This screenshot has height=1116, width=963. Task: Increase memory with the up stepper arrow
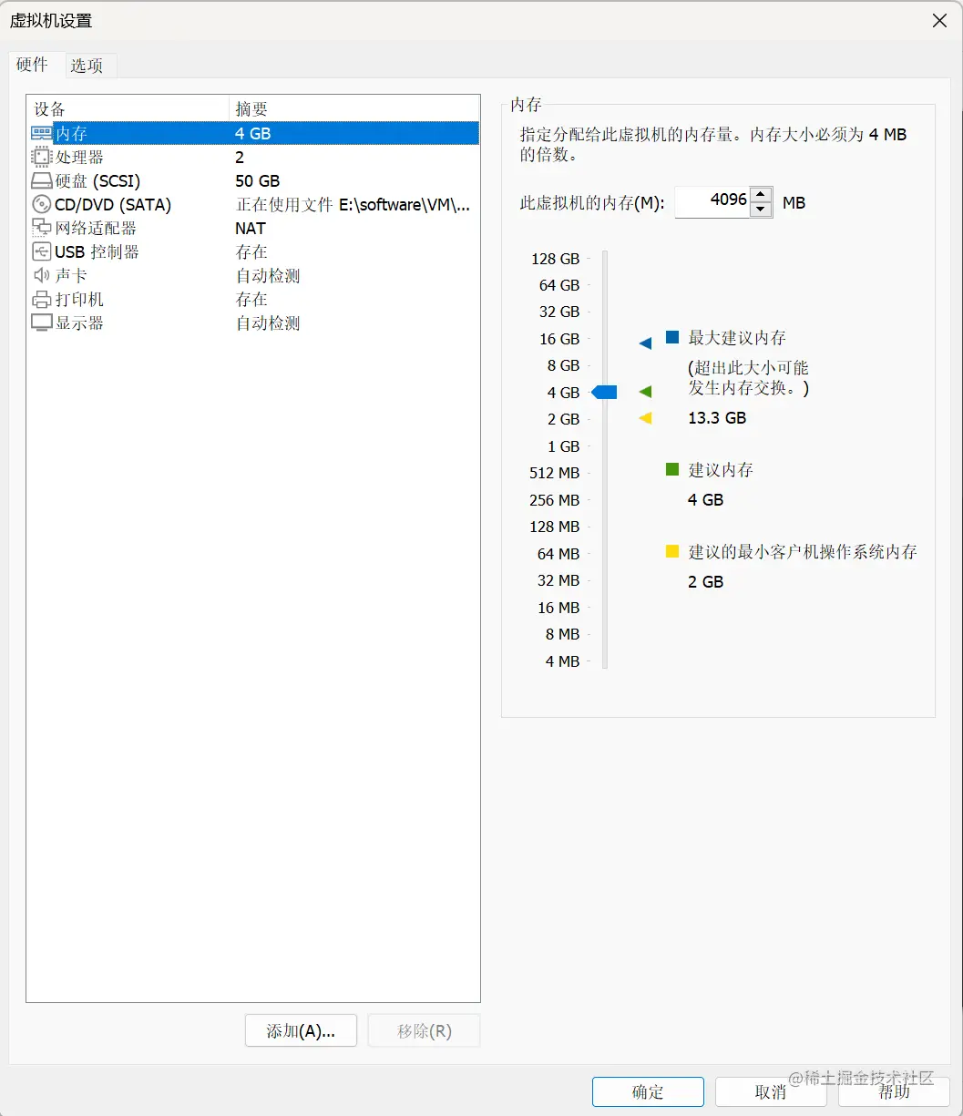[762, 194]
